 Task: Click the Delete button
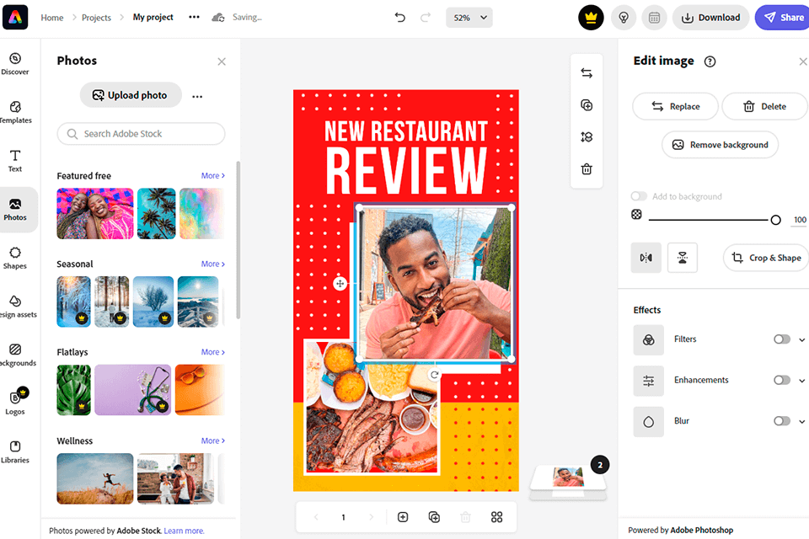(764, 106)
